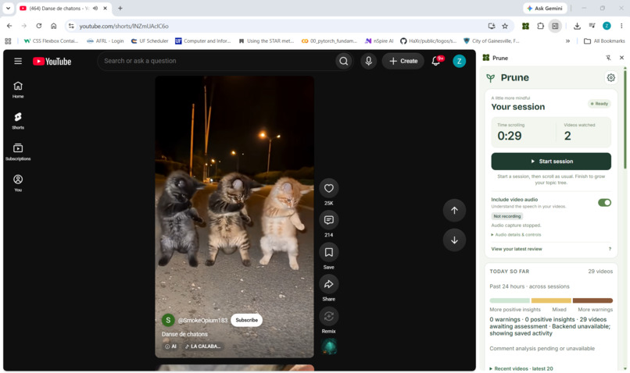This screenshot has height=373, width=630.
Task: Go to YouTube home via logo
Action: point(52,61)
